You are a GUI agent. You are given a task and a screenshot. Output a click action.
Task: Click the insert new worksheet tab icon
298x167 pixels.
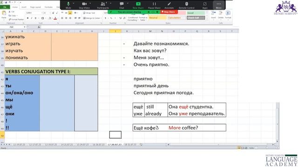pyautogui.click(x=141, y=144)
